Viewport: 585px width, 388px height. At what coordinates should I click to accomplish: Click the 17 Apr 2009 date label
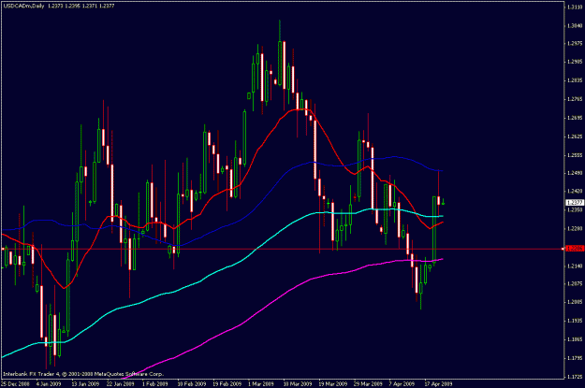pyautogui.click(x=438, y=384)
